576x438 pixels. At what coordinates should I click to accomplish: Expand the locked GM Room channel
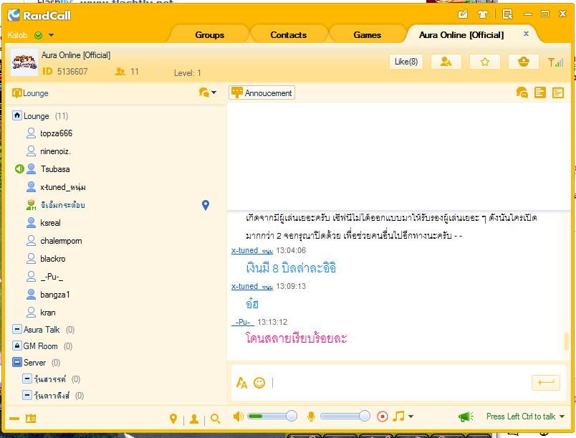click(x=17, y=346)
